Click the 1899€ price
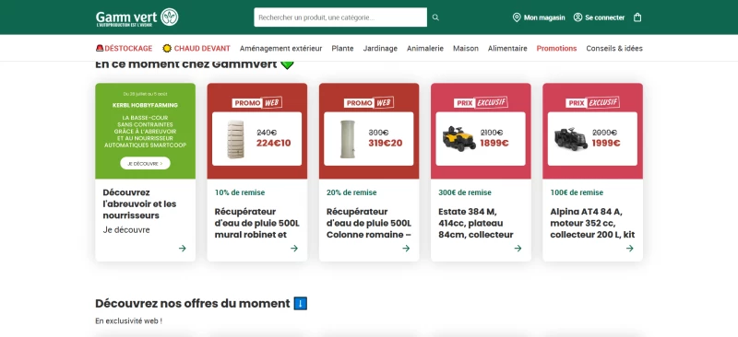738x337 pixels. pos(494,144)
